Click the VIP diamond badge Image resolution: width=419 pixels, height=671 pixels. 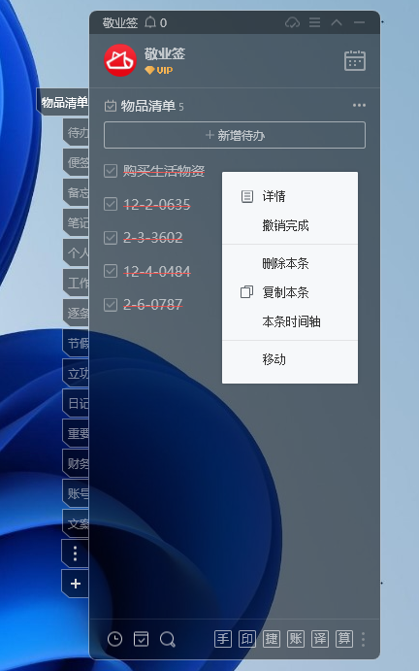pos(159,70)
